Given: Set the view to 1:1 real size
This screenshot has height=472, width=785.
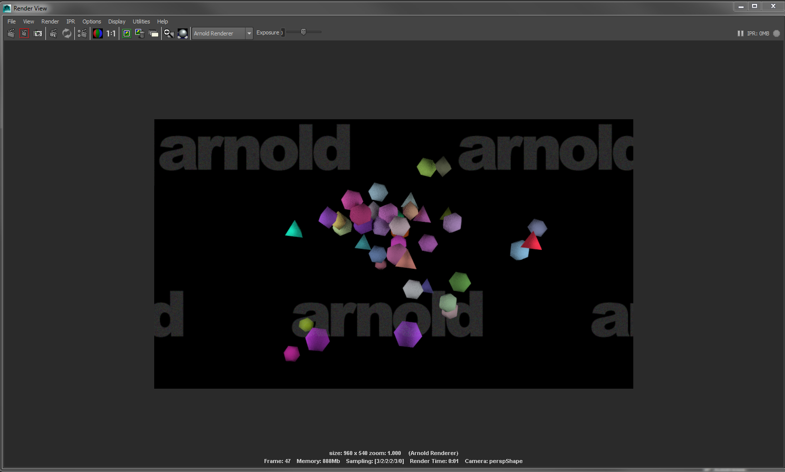Looking at the screenshot, I should (111, 33).
